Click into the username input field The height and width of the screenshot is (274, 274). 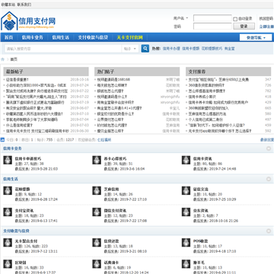coord(212,18)
